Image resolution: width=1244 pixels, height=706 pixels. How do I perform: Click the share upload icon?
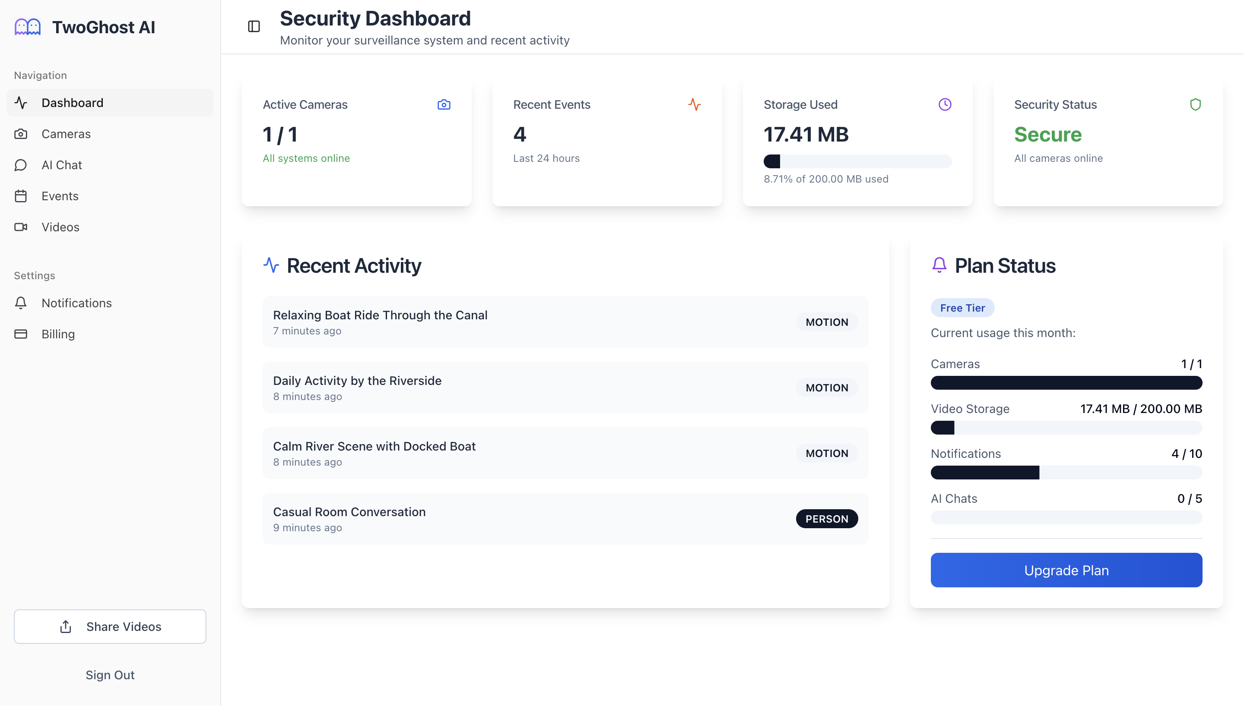coord(66,627)
